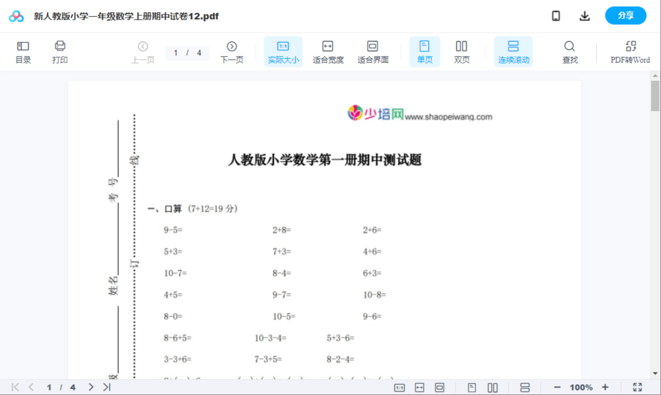Open the 查找 search function
The width and height of the screenshot is (661, 395).
pos(570,51)
